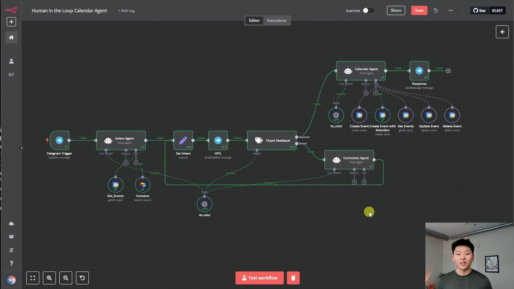Viewport: 514px width, 289px height.
Task: Select the Response Telegram node
Action: point(419,71)
